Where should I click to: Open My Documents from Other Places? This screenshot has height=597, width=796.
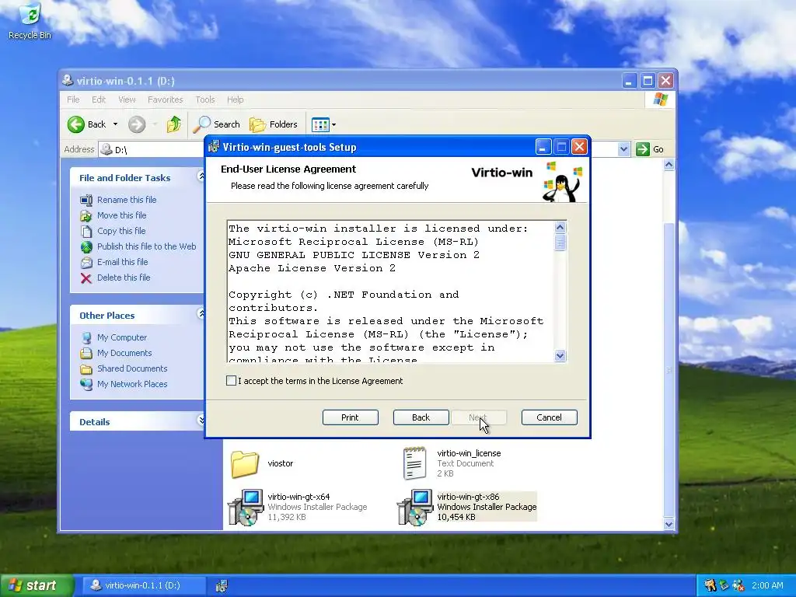click(124, 353)
